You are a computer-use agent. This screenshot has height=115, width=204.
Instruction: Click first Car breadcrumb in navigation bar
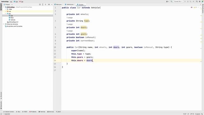click(x=16, y=2)
